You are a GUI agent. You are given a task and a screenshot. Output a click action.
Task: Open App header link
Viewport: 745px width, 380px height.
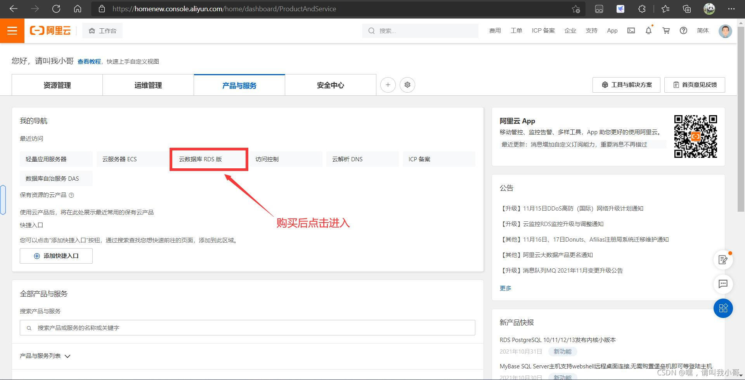(x=612, y=31)
